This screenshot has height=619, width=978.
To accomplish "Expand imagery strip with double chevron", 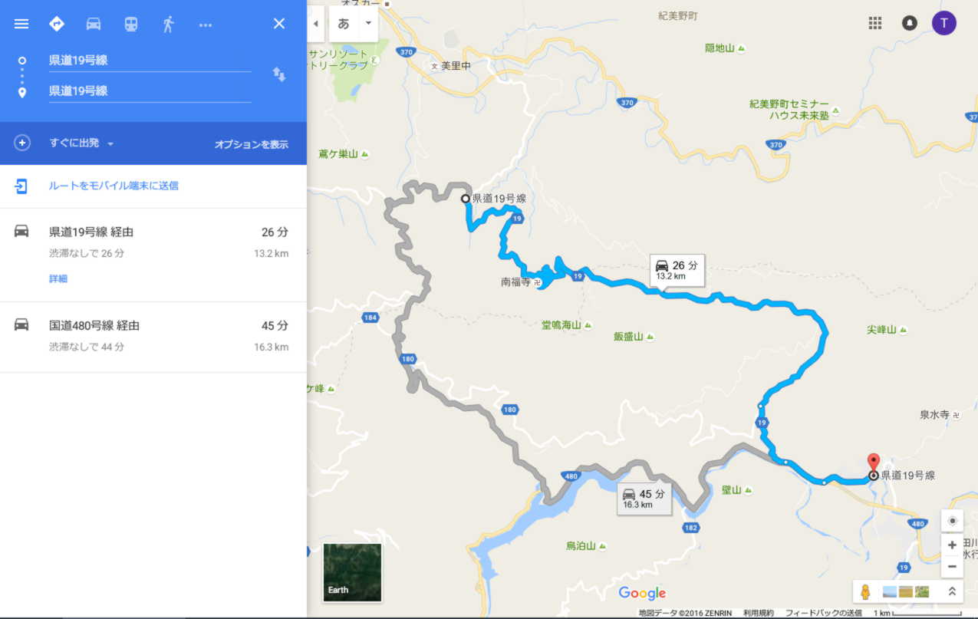I will click(952, 591).
